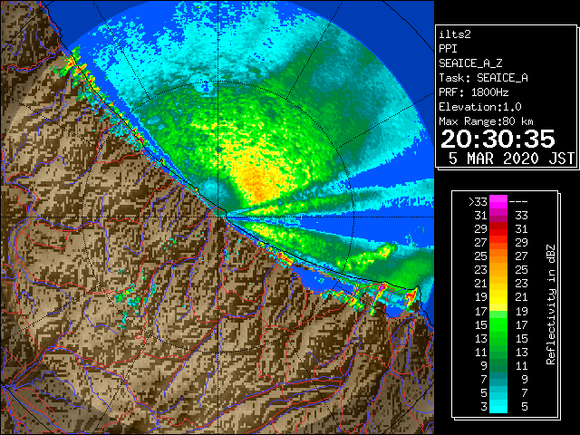Pick the bright yellow band in the color scale
This screenshot has width=580, height=435.
(x=498, y=298)
